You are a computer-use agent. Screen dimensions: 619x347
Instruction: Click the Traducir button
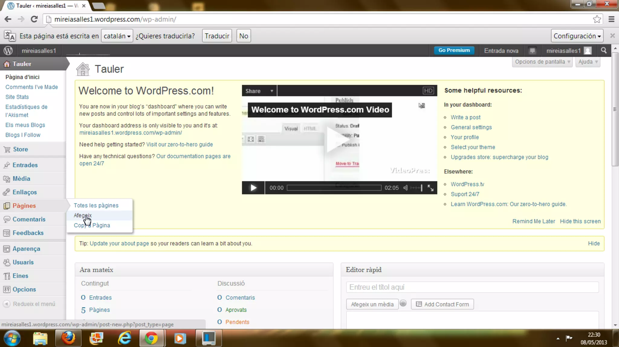click(x=217, y=36)
